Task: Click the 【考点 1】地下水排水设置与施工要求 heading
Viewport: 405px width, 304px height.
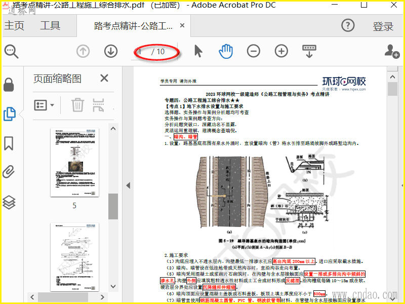Action: (x=204, y=106)
